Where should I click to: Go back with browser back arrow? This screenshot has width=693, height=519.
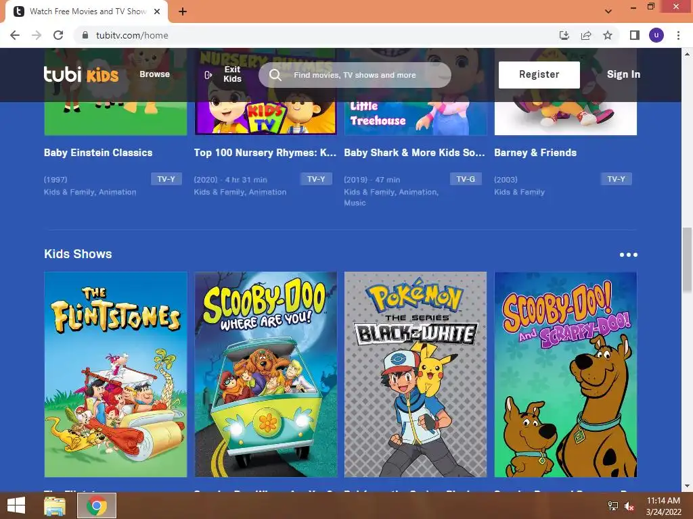point(15,35)
